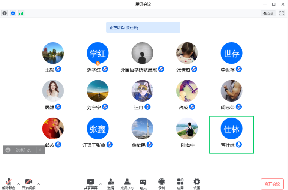The image size is (288, 190).
Task: Start recording with the 录制 button
Action: (x=161, y=184)
